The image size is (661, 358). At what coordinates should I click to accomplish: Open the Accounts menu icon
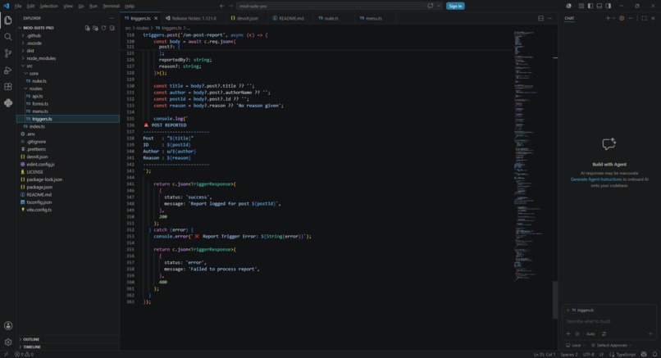point(8,325)
